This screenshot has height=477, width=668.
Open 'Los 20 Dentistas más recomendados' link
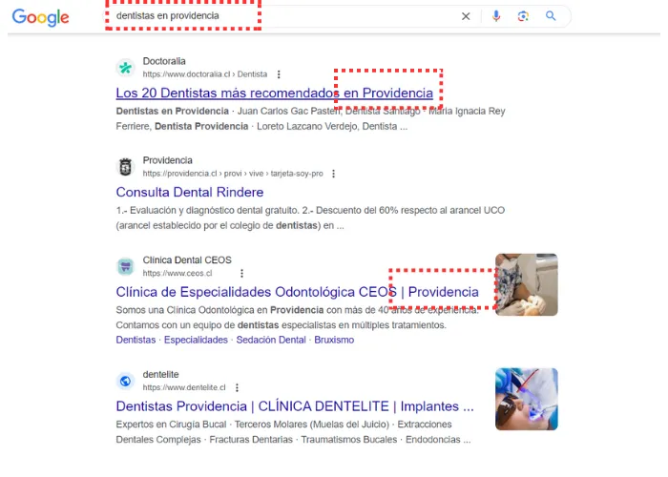(x=275, y=93)
